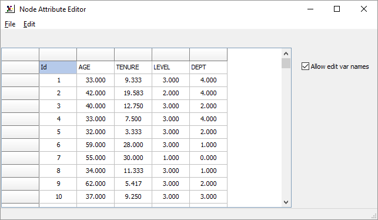
Task: Click the LEVEL cell with value 1.000
Action: [x=170, y=158]
